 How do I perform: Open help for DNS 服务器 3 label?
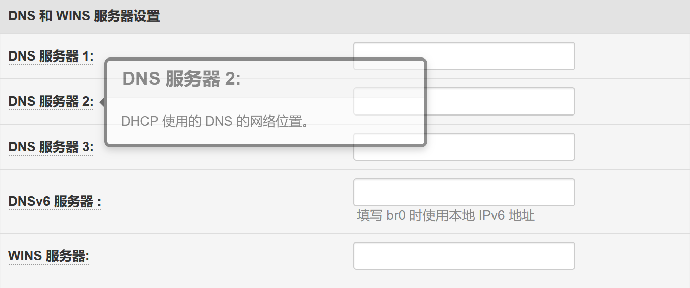tap(51, 147)
